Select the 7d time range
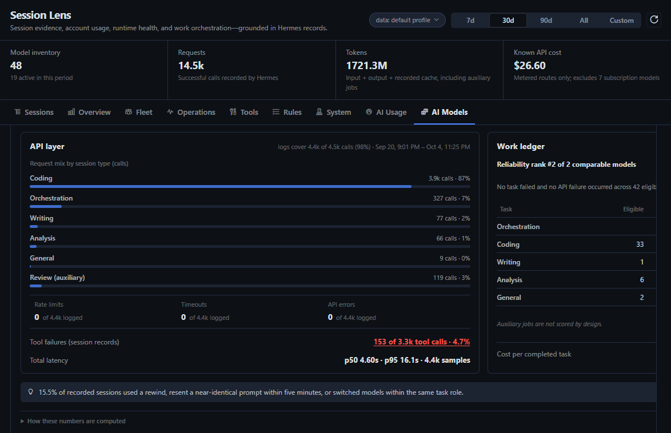Screen dimensions: 671x433 pos(470,20)
